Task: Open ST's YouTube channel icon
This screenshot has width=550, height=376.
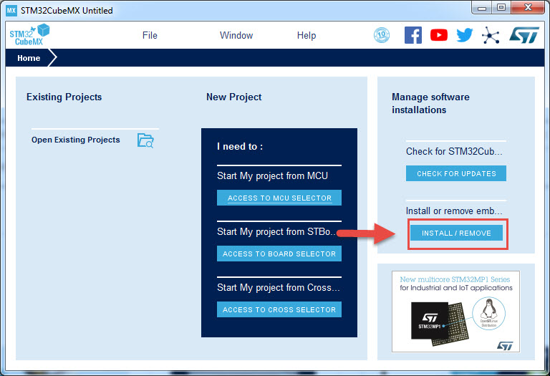Action: click(439, 35)
